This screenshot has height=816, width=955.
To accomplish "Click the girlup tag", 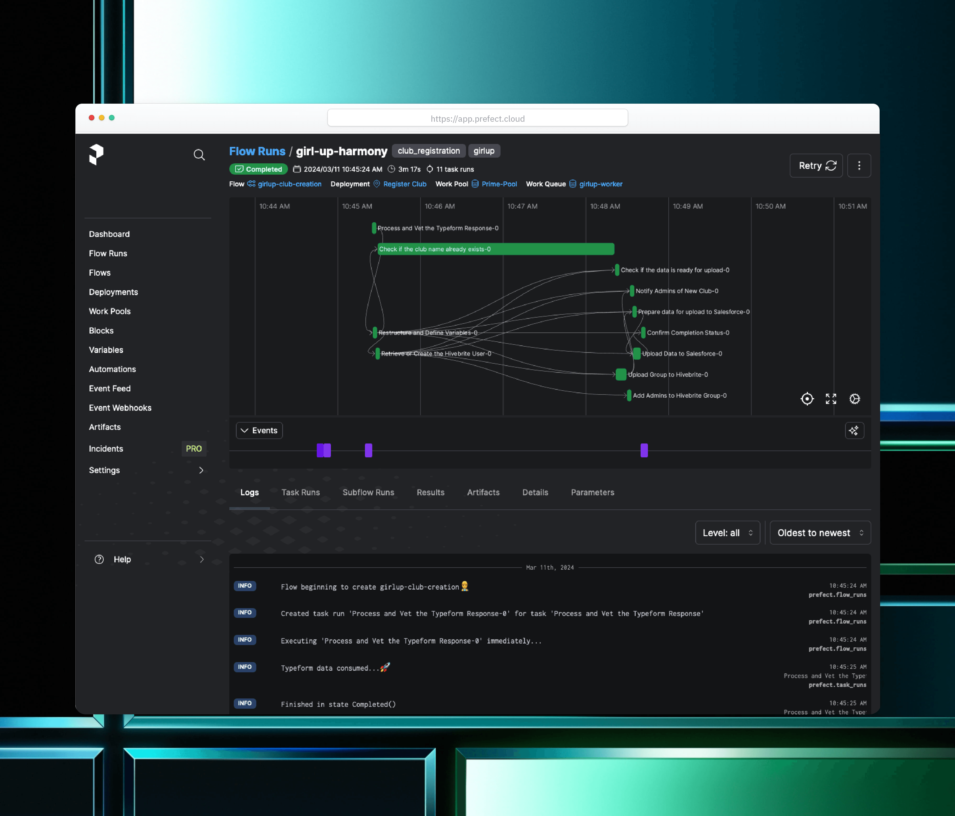I will click(x=484, y=151).
